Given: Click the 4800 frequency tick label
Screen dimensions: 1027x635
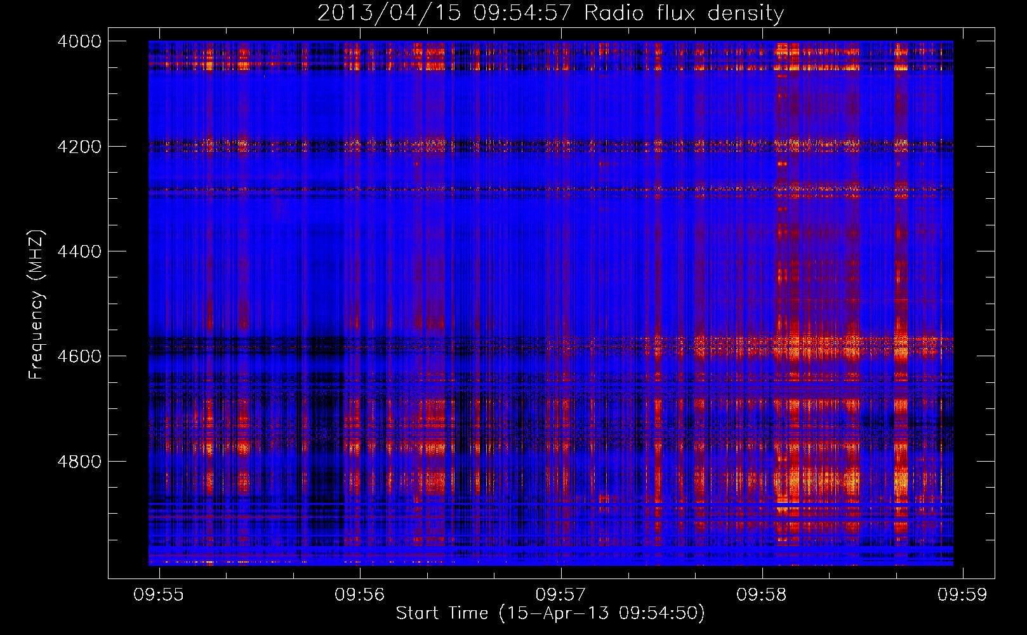Looking at the screenshot, I should (x=79, y=462).
